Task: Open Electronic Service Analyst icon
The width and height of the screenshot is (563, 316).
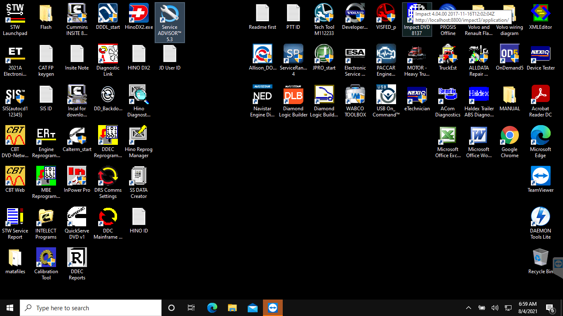Action: pos(355,60)
